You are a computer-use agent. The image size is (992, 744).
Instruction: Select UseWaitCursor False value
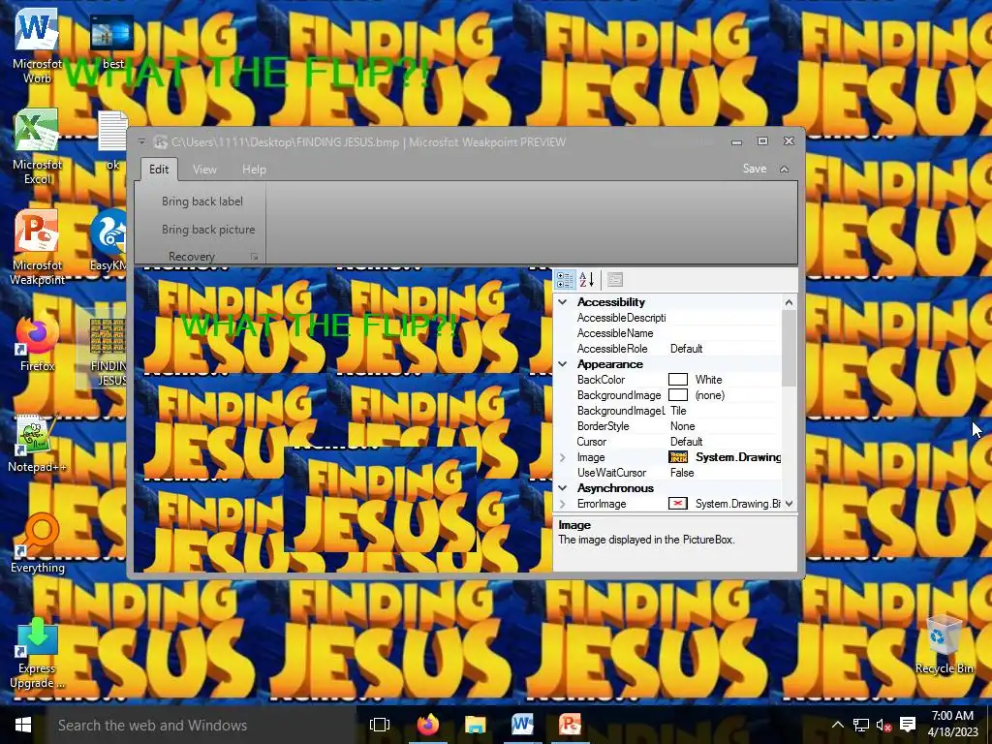tap(682, 473)
